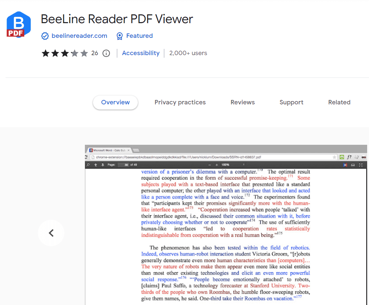Click the PDF viewer fullscreen icon

(x=361, y=165)
